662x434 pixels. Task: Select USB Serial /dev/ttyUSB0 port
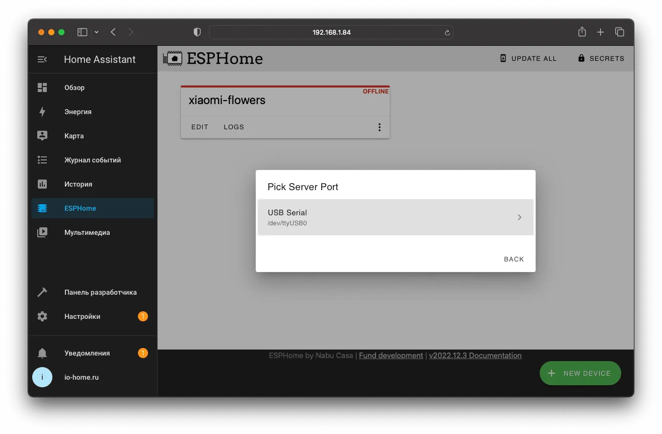(395, 217)
